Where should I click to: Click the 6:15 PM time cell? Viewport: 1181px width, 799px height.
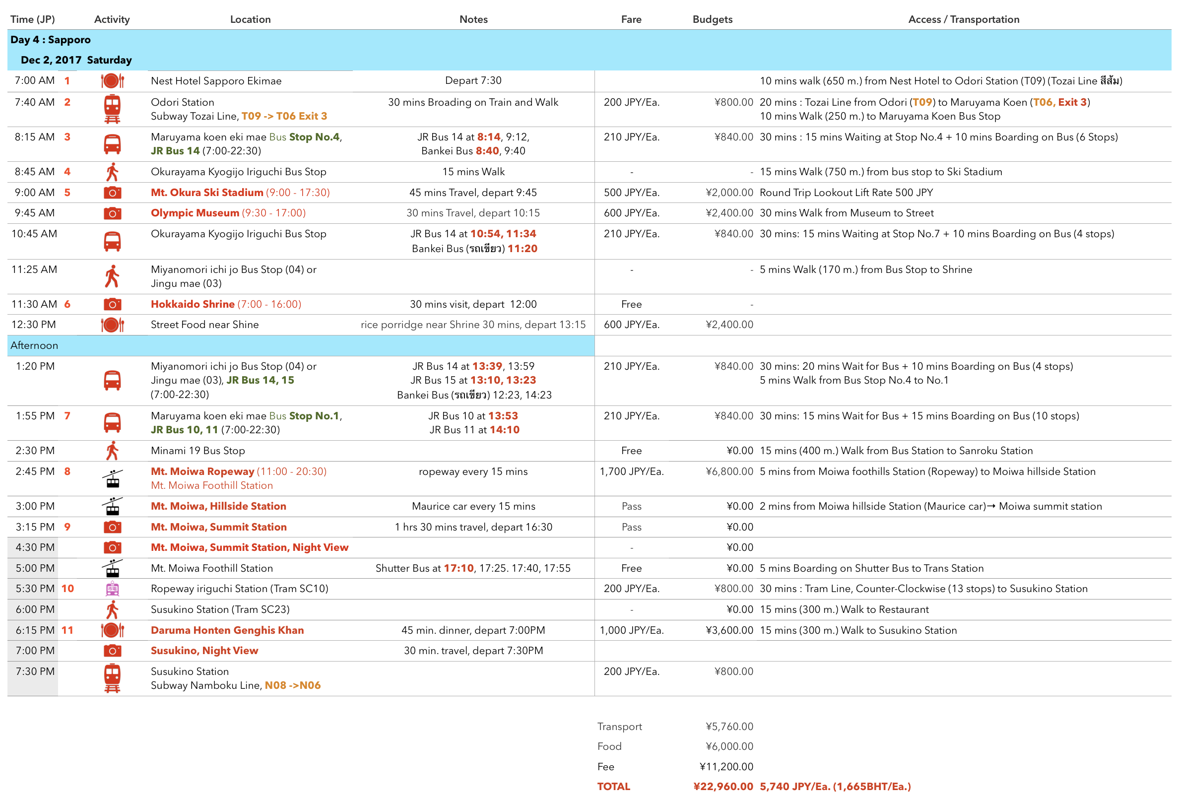click(35, 630)
